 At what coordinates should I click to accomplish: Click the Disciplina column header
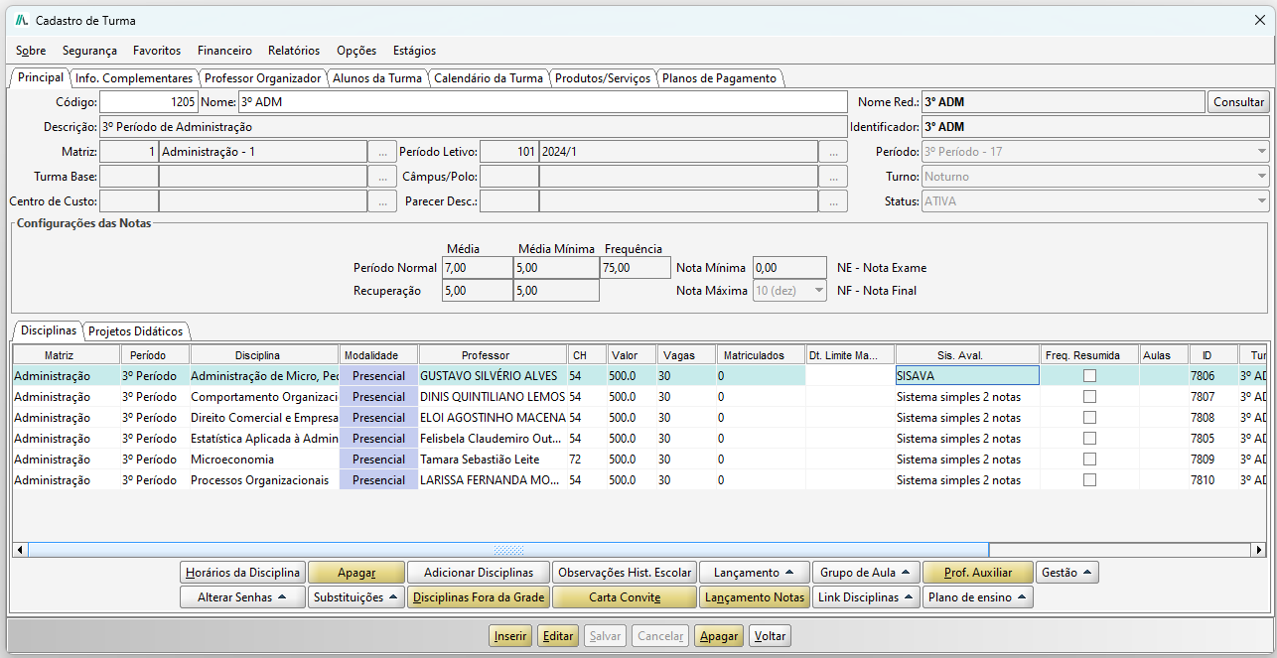tap(264, 355)
